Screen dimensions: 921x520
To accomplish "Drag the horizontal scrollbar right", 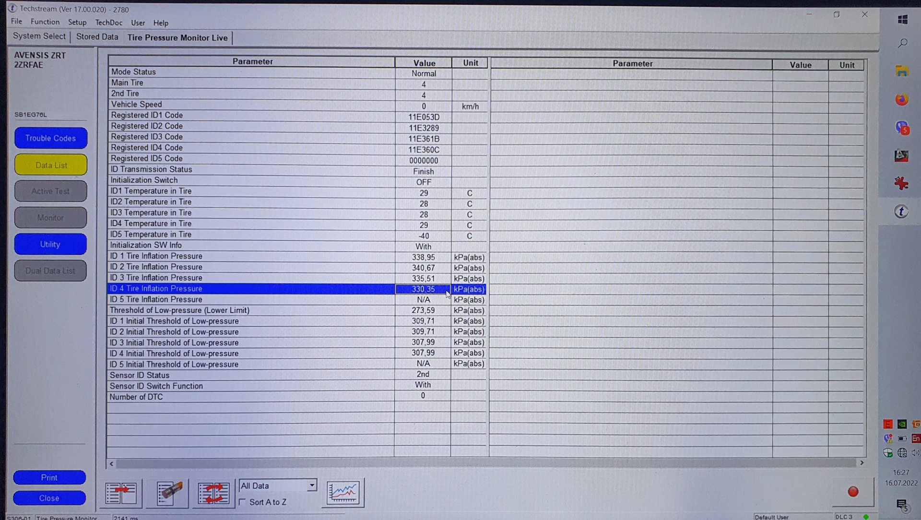I will [862, 463].
